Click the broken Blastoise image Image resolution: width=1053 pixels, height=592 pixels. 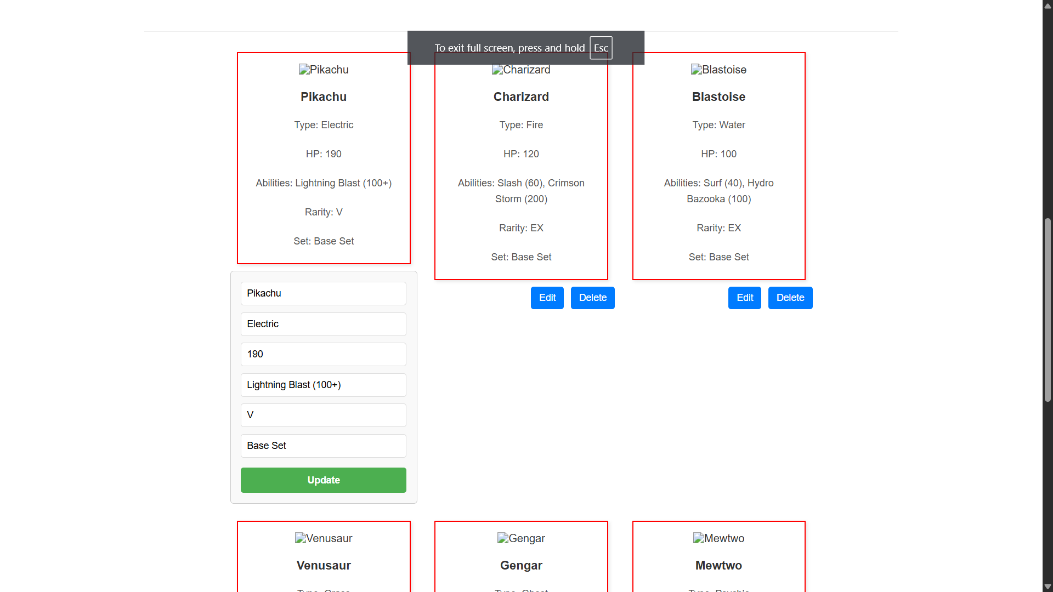(x=718, y=70)
